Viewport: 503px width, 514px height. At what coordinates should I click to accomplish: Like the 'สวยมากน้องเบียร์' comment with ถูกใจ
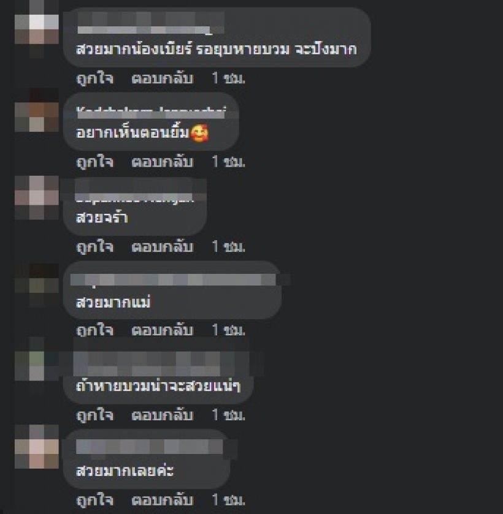coord(95,78)
